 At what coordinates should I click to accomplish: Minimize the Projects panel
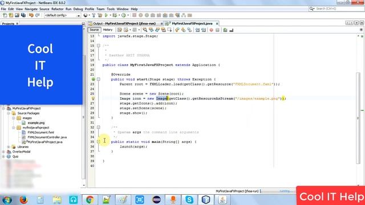coord(83,23)
